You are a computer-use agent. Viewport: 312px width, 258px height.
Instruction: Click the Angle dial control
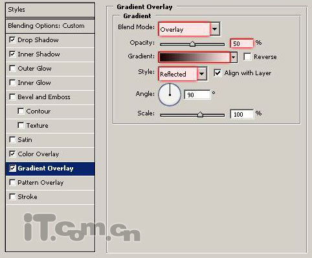(x=170, y=95)
